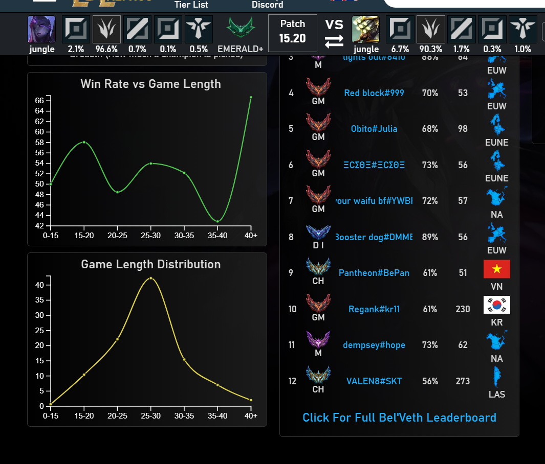Click Master emblem in dempsey#hope row
This screenshot has width=545, height=464.
[318, 339]
